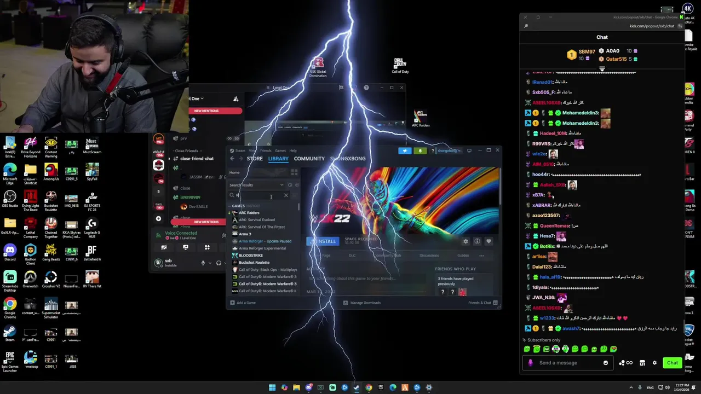Open WWE 2K22 game settings gear
701x394 pixels.
click(466, 241)
